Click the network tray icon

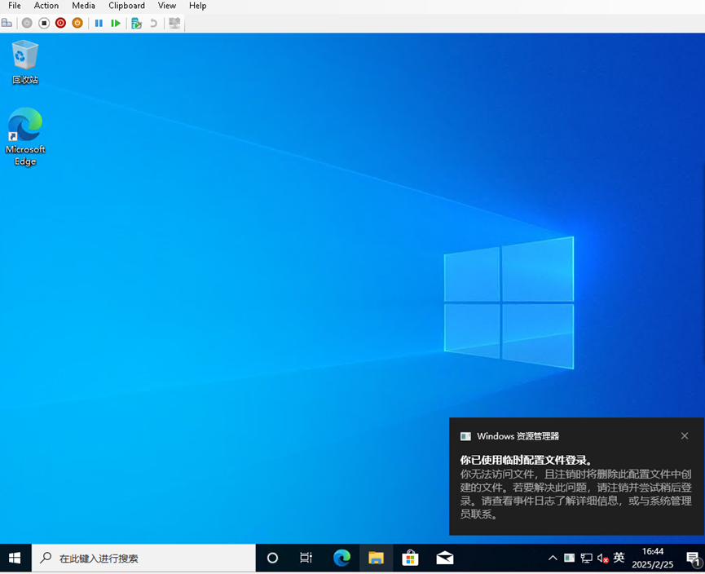[x=586, y=559]
